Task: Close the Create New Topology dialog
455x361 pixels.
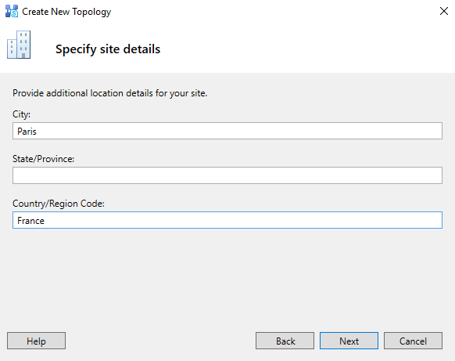Action: click(444, 11)
